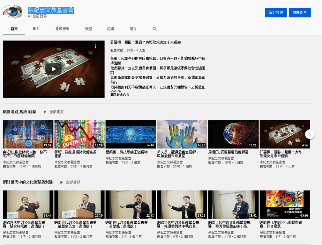Image resolution: width=322 pixels, height=245 pixels.
Task: Click channel name 余紀忠文教基金會 in the header
Action: [x=51, y=10]
